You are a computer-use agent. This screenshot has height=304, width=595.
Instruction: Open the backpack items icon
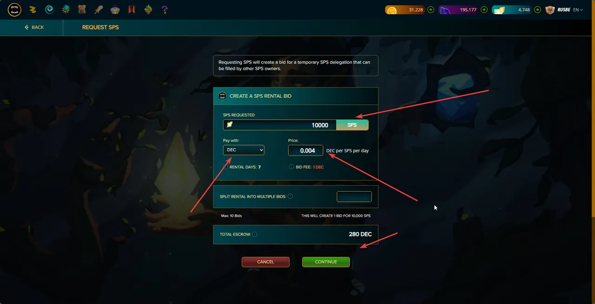point(82,9)
